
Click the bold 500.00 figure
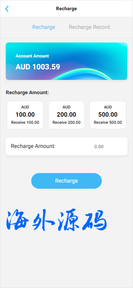[108, 115]
